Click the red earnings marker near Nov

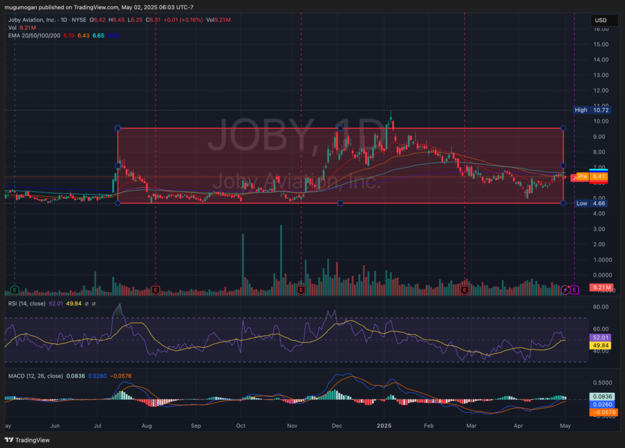point(301,290)
